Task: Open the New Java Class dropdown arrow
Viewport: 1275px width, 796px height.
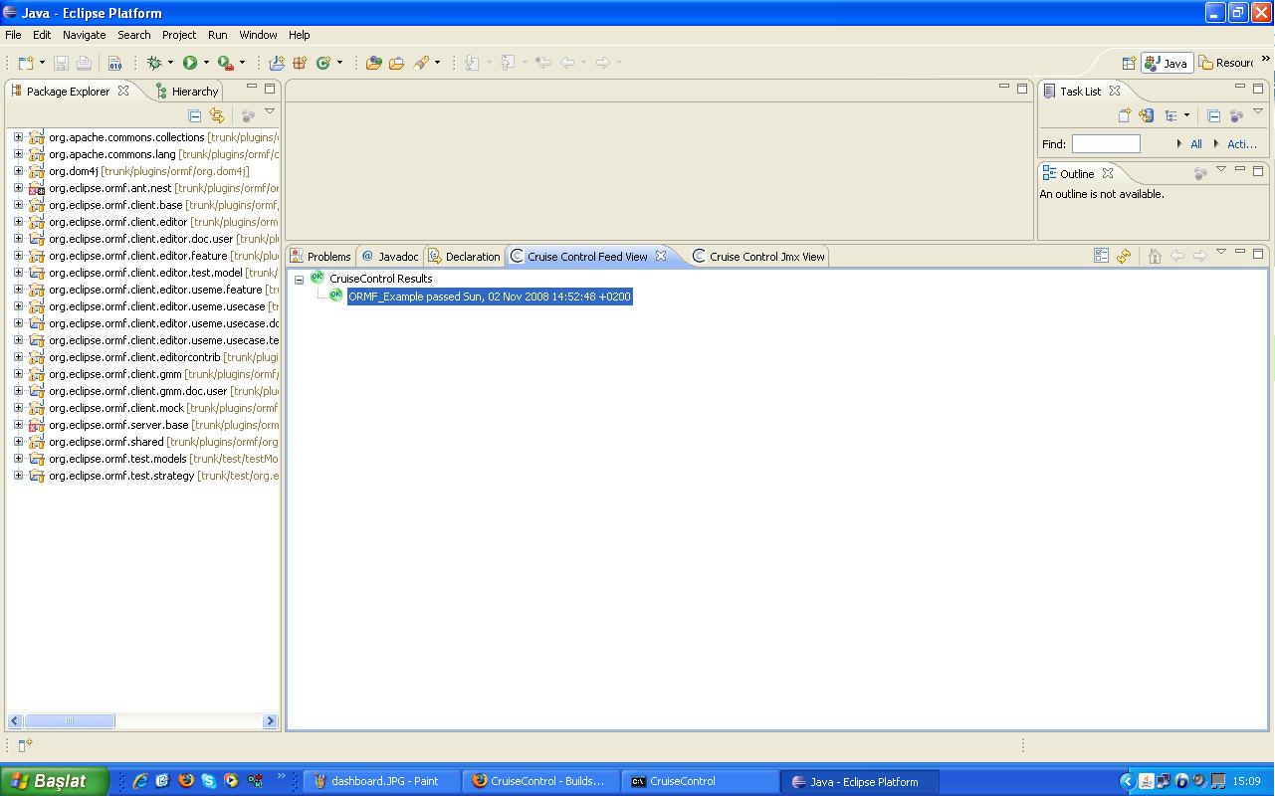Action: 339,63
